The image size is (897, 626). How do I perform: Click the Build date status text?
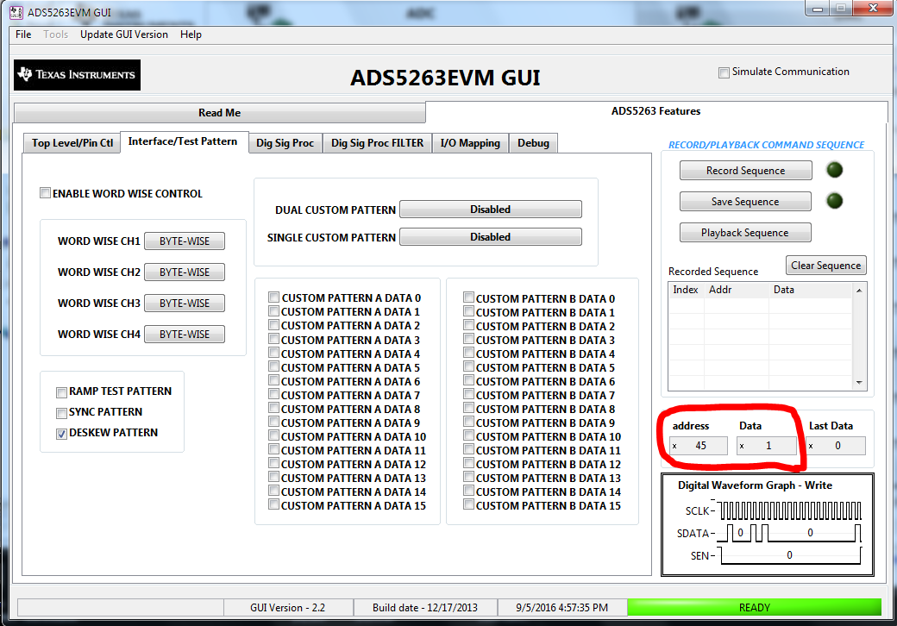coord(425,608)
